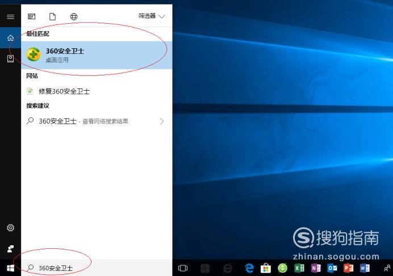The image size is (393, 276).
Task: Open the 筛选器 filter dropdown
Action: [x=152, y=16]
